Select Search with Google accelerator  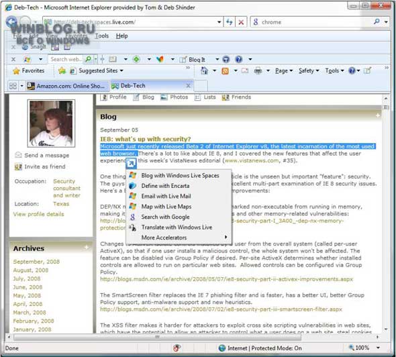coord(179,217)
